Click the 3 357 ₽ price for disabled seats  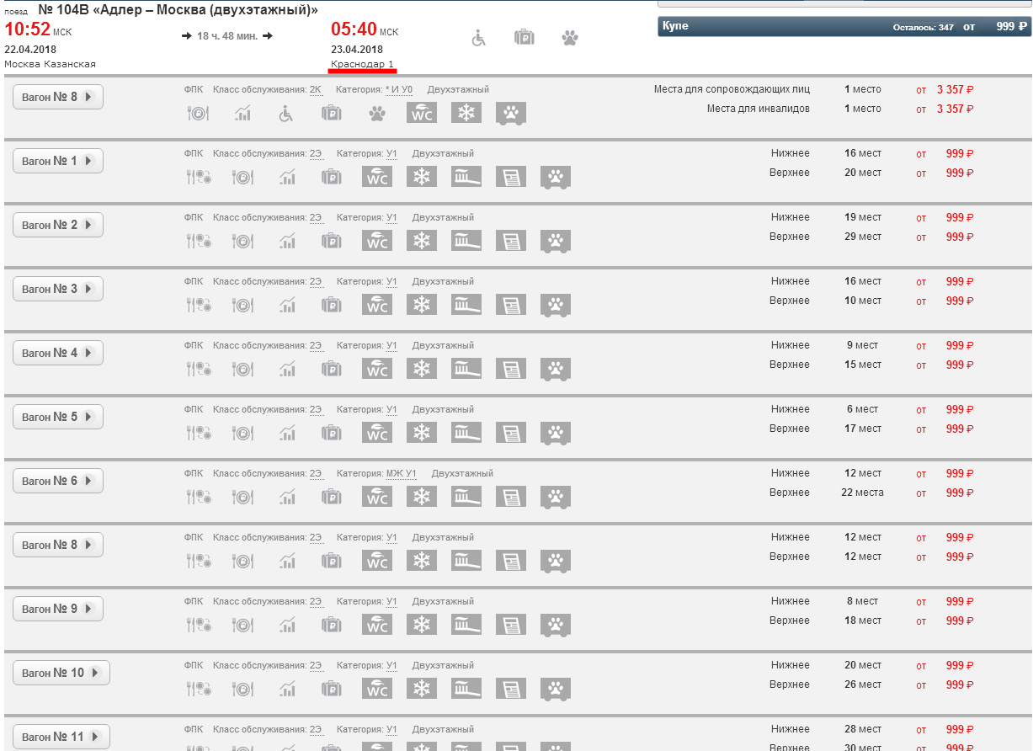pos(955,109)
